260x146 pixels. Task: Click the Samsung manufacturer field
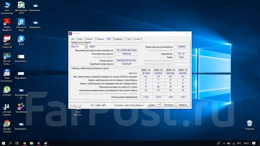point(127,54)
